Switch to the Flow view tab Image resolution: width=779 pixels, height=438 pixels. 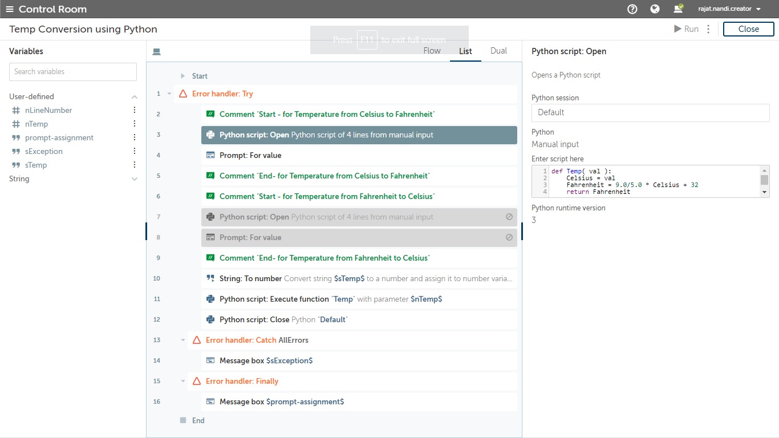[432, 51]
